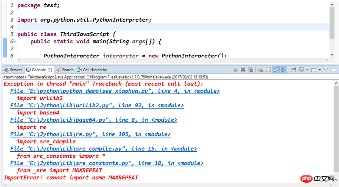The width and height of the screenshot is (339, 187).
Task: Click the PythonInterpreter import statement
Action: point(84,20)
